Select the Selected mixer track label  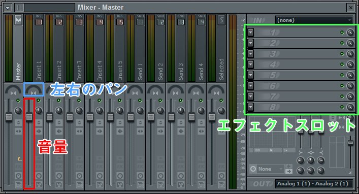click(221, 69)
